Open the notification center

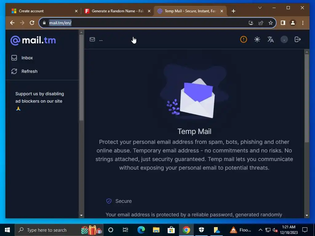point(305,230)
